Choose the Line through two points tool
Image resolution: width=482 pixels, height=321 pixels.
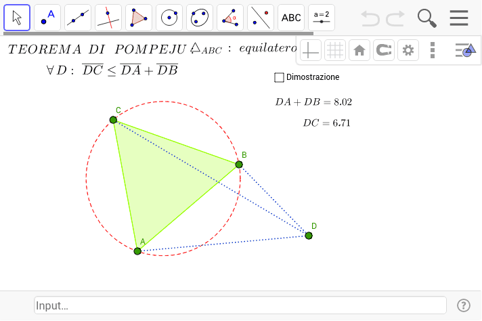pos(78,18)
